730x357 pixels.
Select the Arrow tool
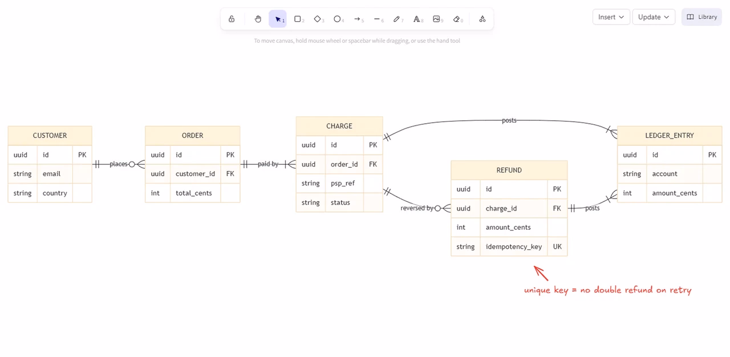(358, 19)
